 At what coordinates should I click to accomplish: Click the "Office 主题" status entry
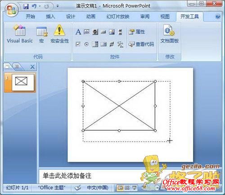[x=52, y=188]
